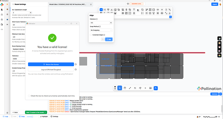Click the Pollination logo in left sidebar

[x=2, y=5]
